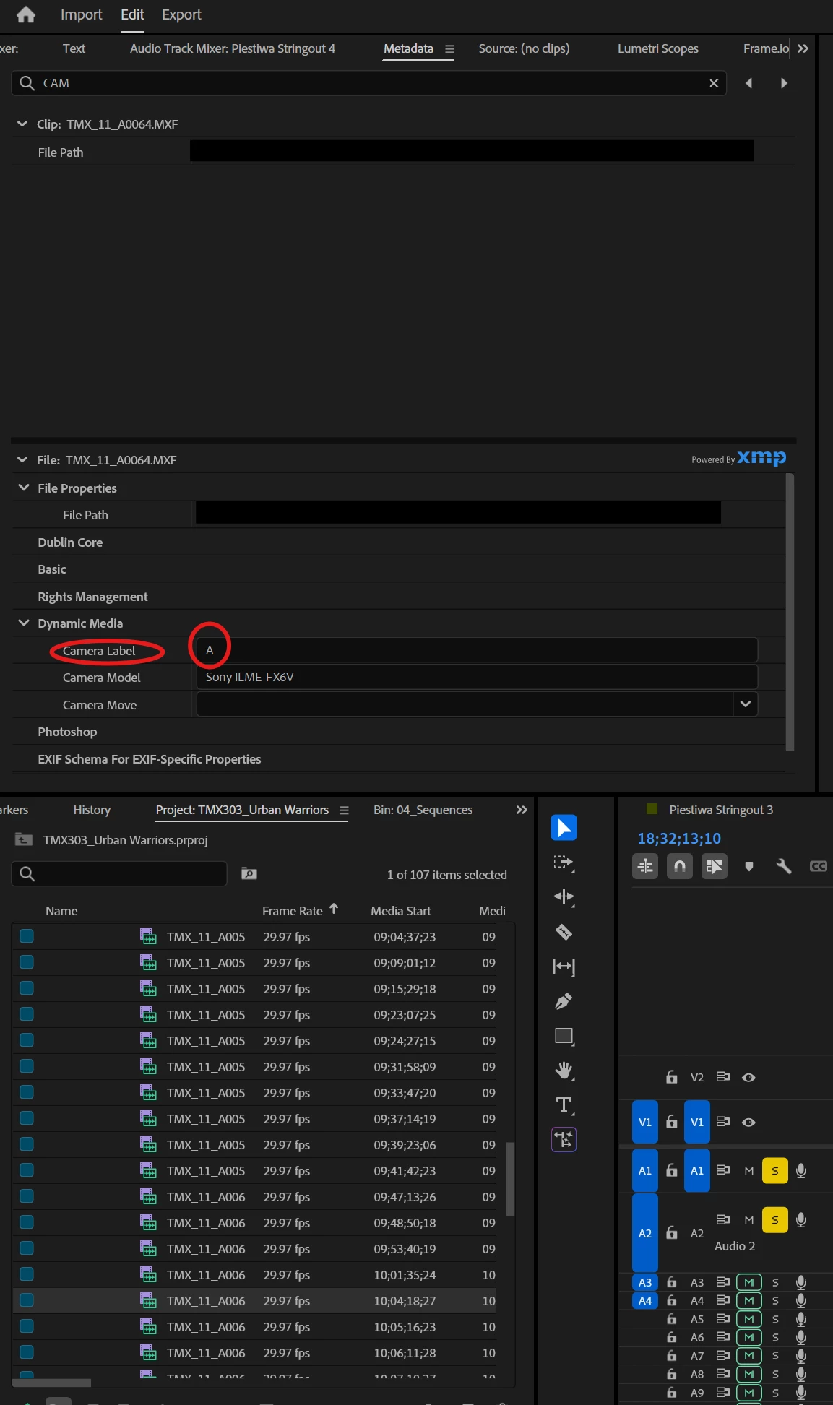Click the sequence label color swatch
The width and height of the screenshot is (833, 1405).
tap(652, 809)
